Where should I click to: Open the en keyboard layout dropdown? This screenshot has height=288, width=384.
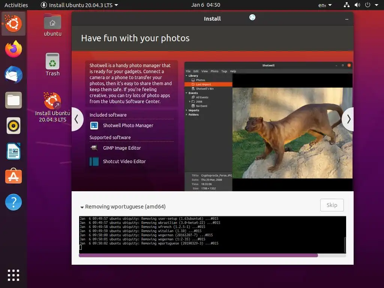(x=325, y=5)
